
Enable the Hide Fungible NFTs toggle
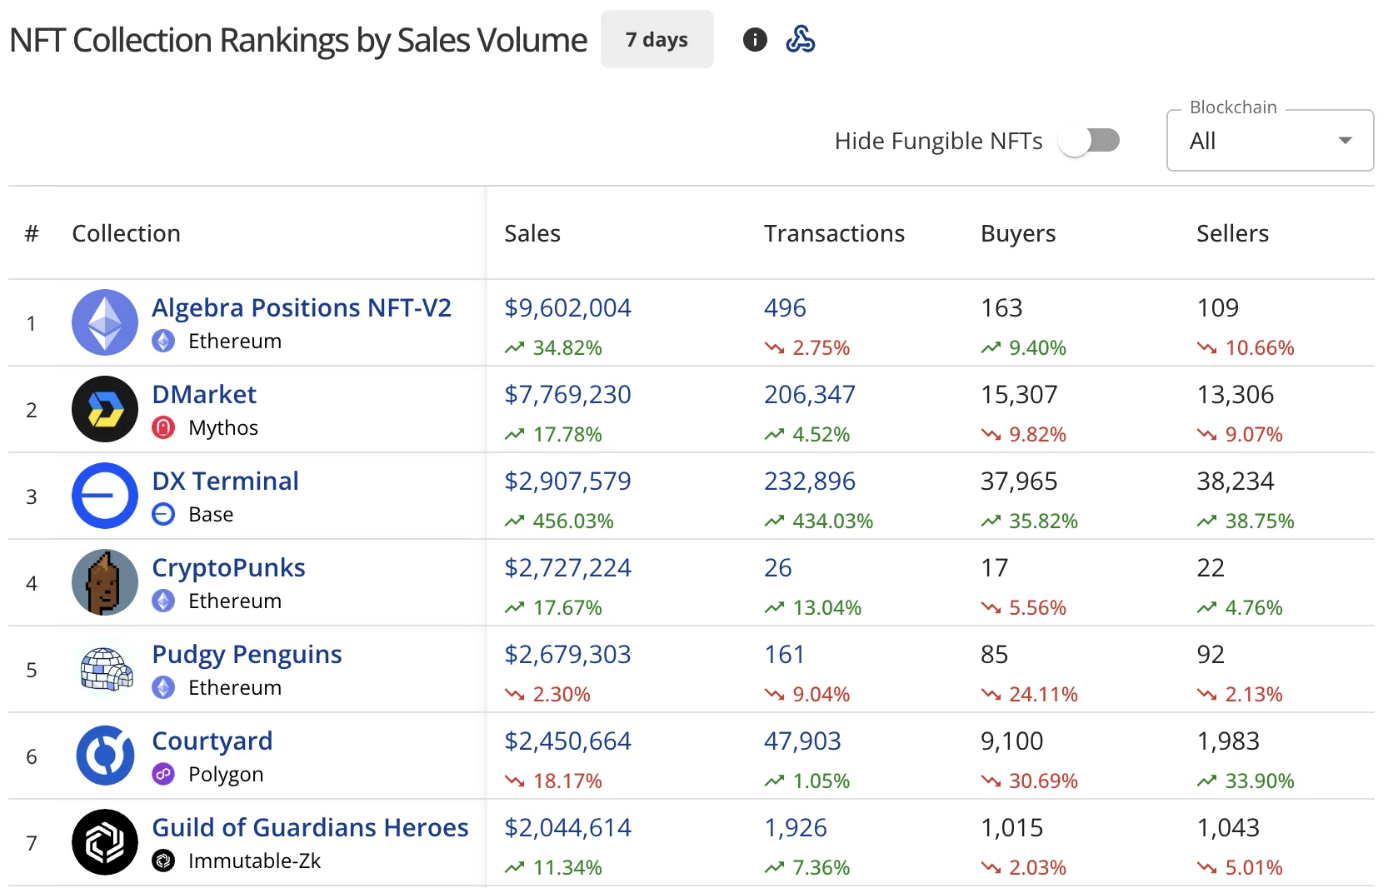1090,140
